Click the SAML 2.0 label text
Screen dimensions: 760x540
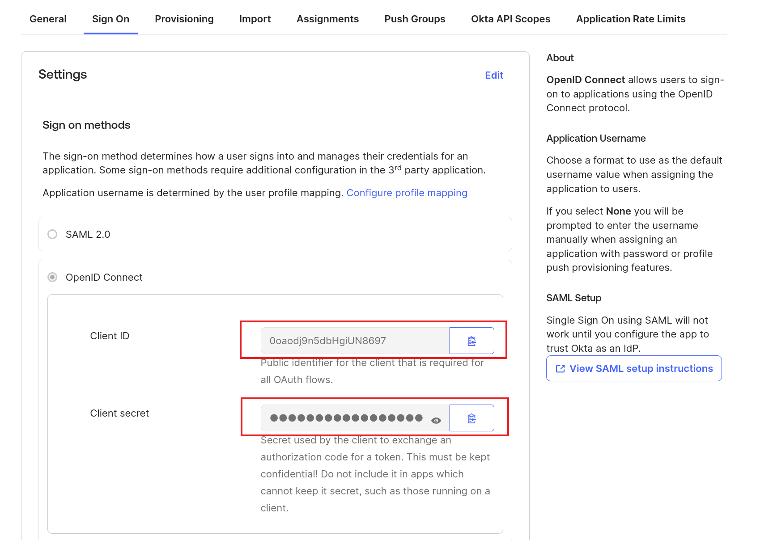[x=88, y=234]
